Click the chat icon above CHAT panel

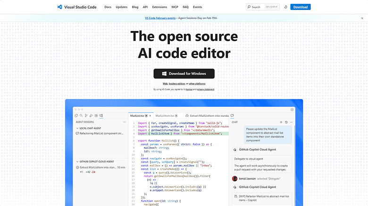pyautogui.click(x=232, y=116)
